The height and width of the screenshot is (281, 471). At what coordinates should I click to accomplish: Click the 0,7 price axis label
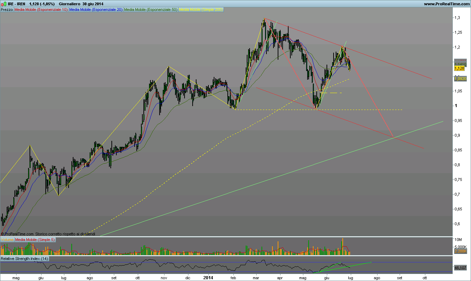pyautogui.click(x=457, y=194)
